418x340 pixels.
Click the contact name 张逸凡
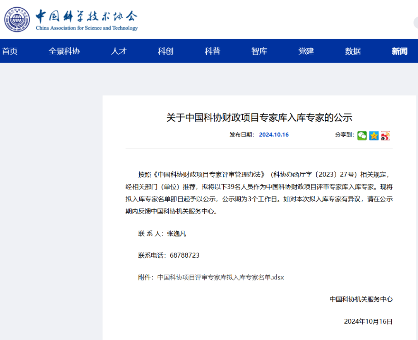pyautogui.click(x=176, y=234)
